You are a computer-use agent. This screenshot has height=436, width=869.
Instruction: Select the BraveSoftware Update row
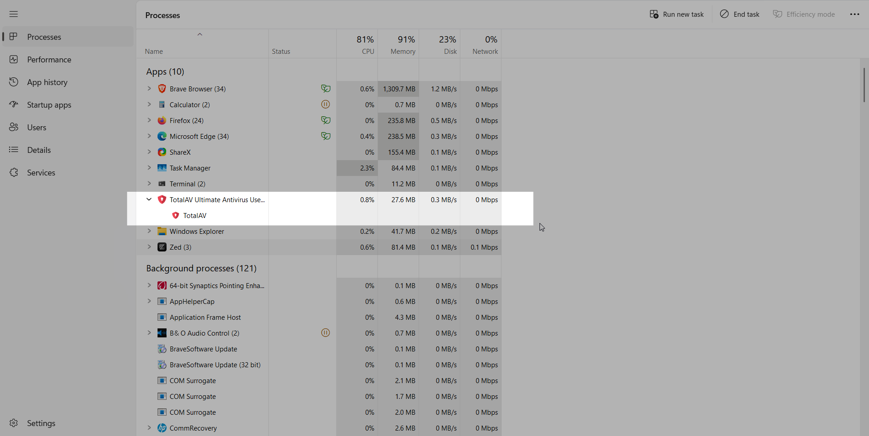[319, 349]
